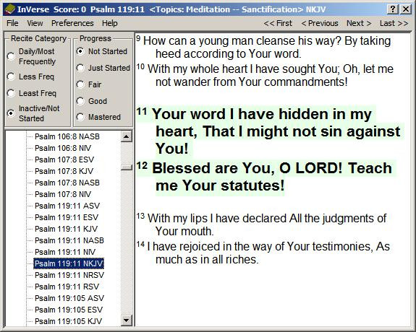
Task: Jump to the last verse with Last >>
Action: pyautogui.click(x=394, y=23)
